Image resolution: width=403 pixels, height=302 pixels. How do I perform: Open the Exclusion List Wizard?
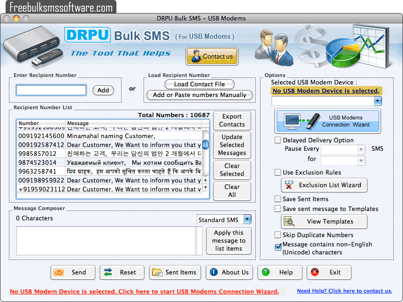(324, 185)
